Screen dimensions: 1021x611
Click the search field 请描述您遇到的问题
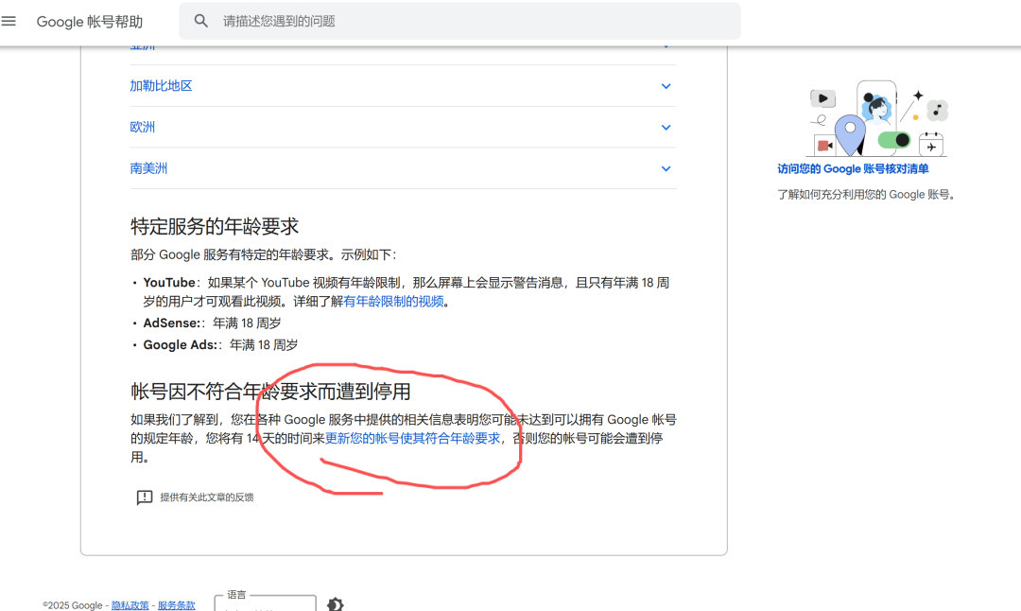point(378,21)
